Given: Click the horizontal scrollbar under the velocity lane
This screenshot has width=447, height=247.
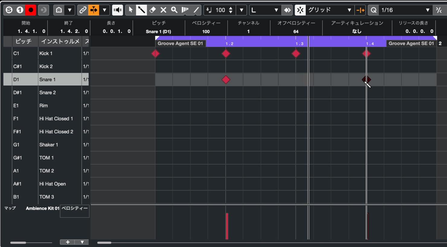Looking at the screenshot, I should pyautogui.click(x=104, y=242).
